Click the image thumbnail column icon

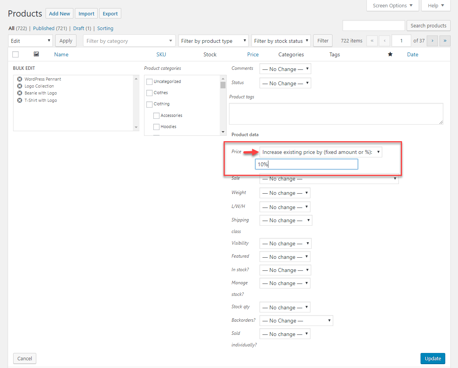coord(36,54)
